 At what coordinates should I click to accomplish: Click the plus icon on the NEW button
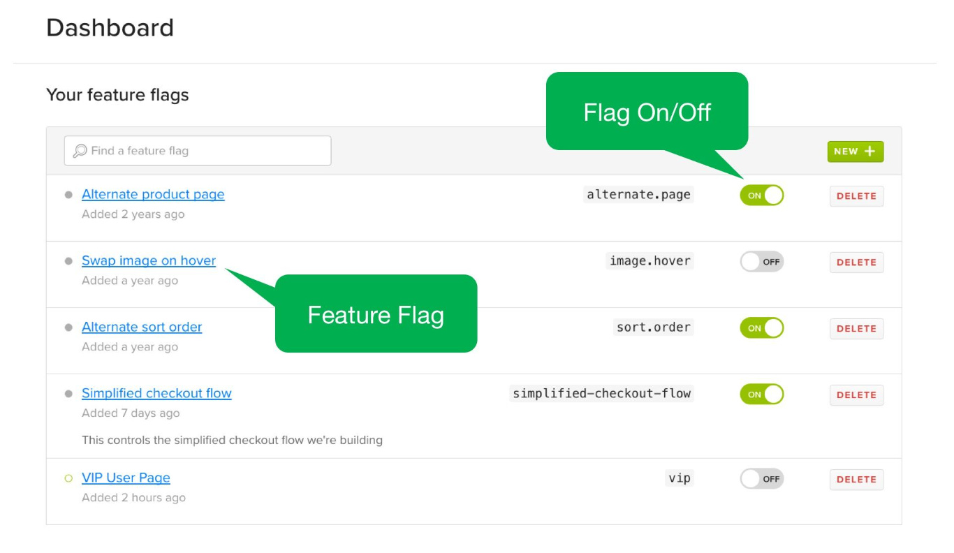(x=868, y=151)
